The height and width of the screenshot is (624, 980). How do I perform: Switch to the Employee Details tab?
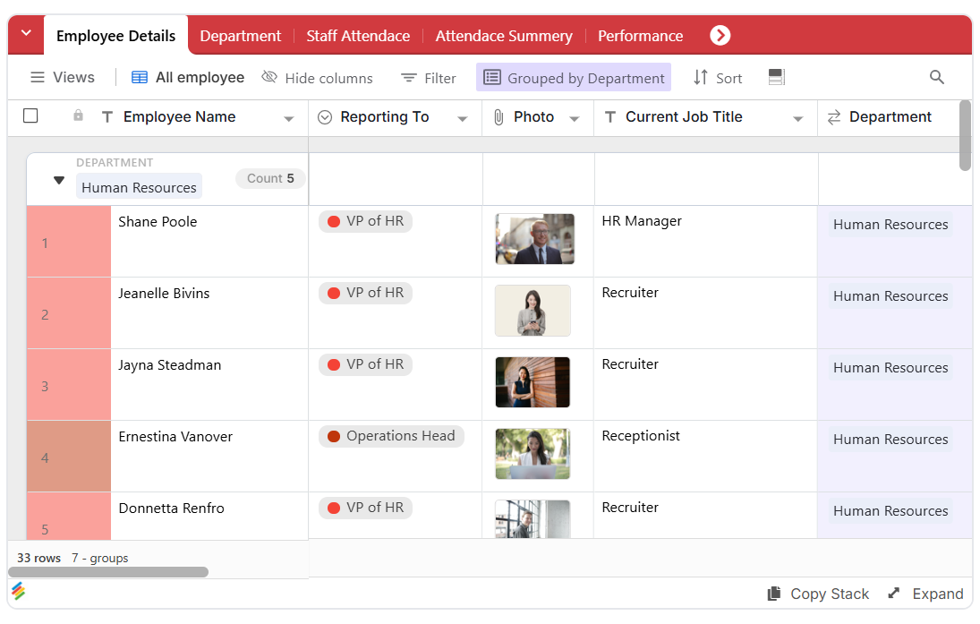[115, 36]
